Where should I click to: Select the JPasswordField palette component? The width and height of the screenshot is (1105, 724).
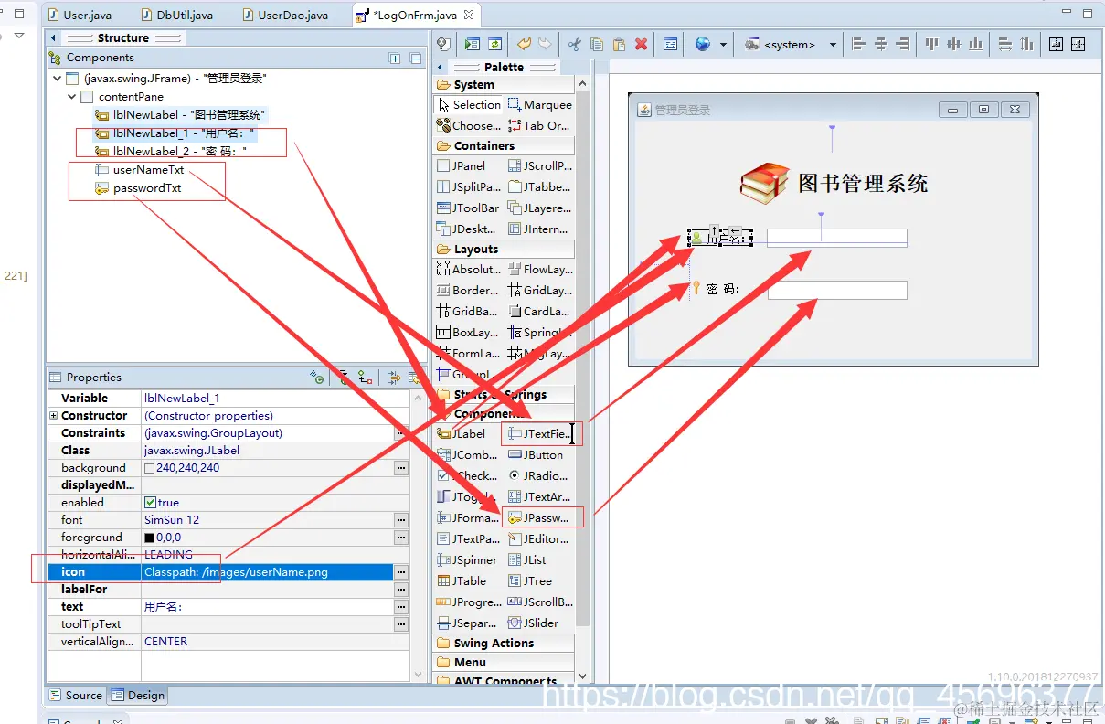[x=541, y=517]
